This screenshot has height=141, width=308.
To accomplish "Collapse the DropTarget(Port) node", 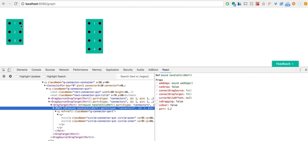I will click(x=51, y=105).
